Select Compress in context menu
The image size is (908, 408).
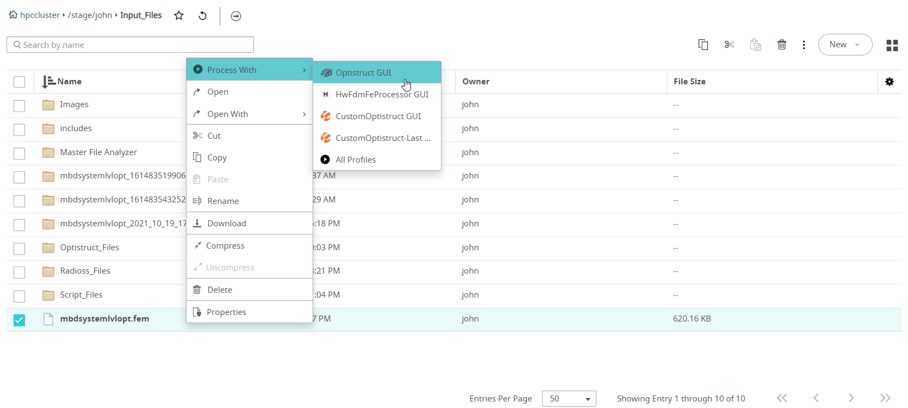point(250,245)
